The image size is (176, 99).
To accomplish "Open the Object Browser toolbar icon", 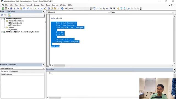I will point(55,9).
